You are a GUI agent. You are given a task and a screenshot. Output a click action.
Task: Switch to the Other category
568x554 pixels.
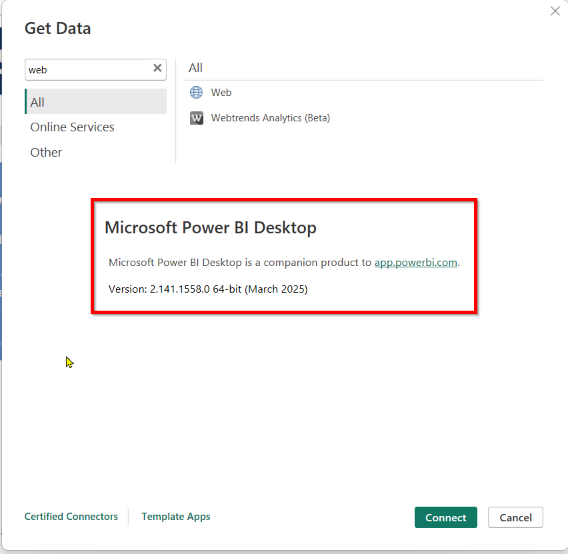click(46, 153)
